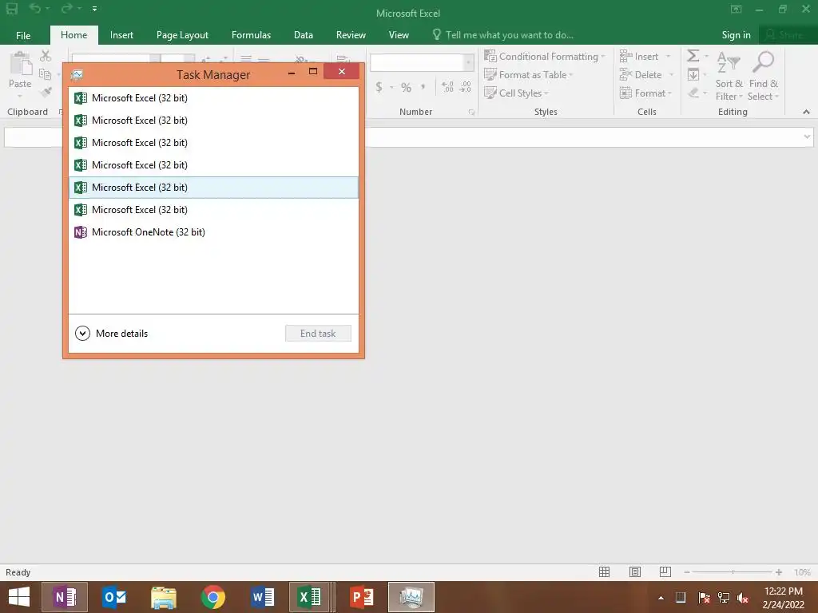Click the 10% zoom level indicator
Viewport: 818px width, 613px height.
coord(802,572)
